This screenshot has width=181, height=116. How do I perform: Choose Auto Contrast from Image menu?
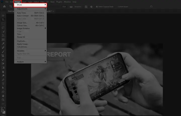coord(30,16)
